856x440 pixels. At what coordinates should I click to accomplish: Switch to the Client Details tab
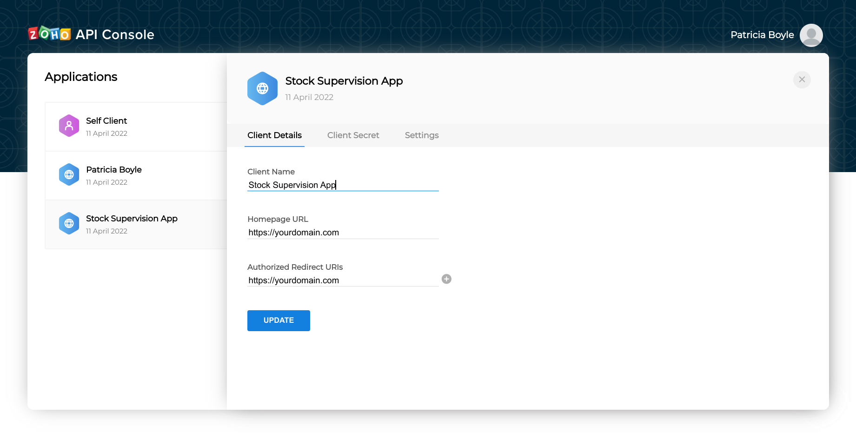click(x=274, y=135)
